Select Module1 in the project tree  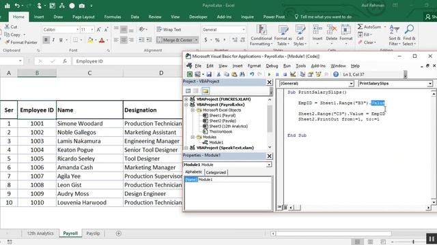[216, 142]
